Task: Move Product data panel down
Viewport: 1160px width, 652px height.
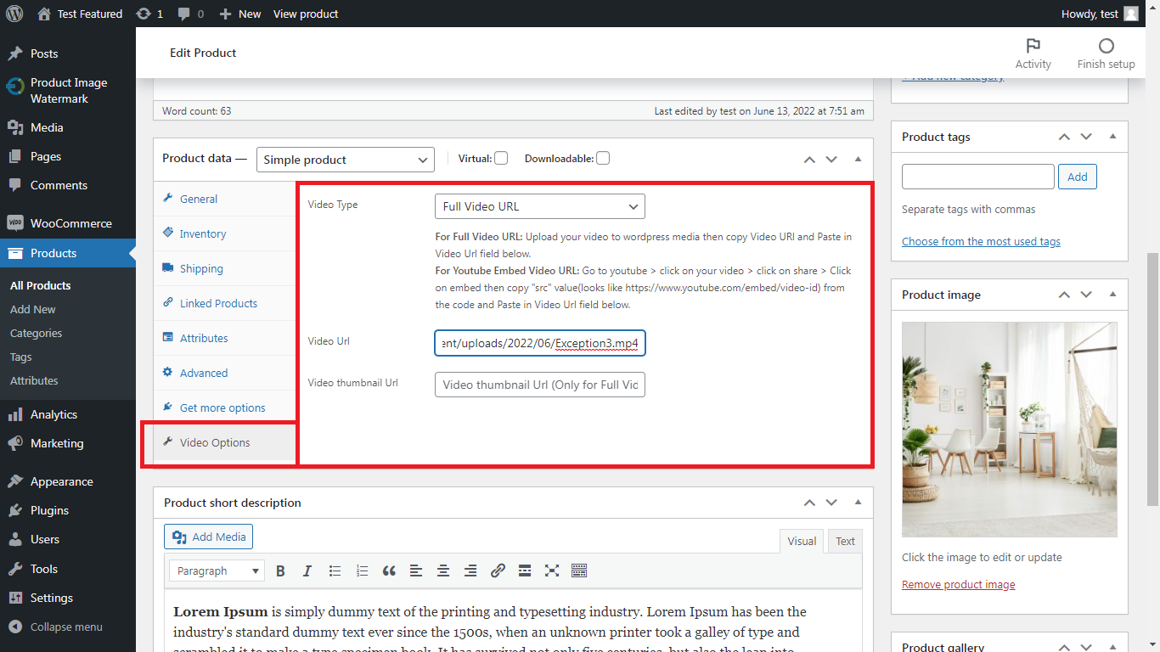Action: [831, 159]
